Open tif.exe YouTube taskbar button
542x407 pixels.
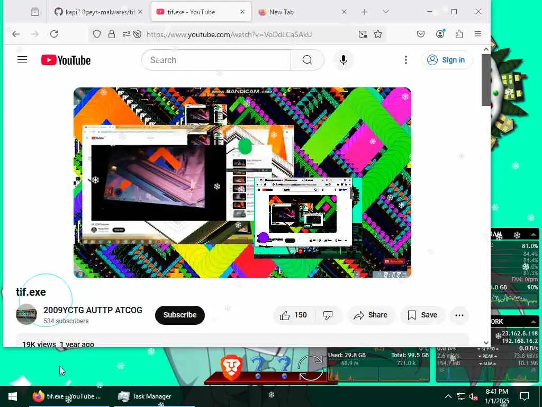[69, 396]
